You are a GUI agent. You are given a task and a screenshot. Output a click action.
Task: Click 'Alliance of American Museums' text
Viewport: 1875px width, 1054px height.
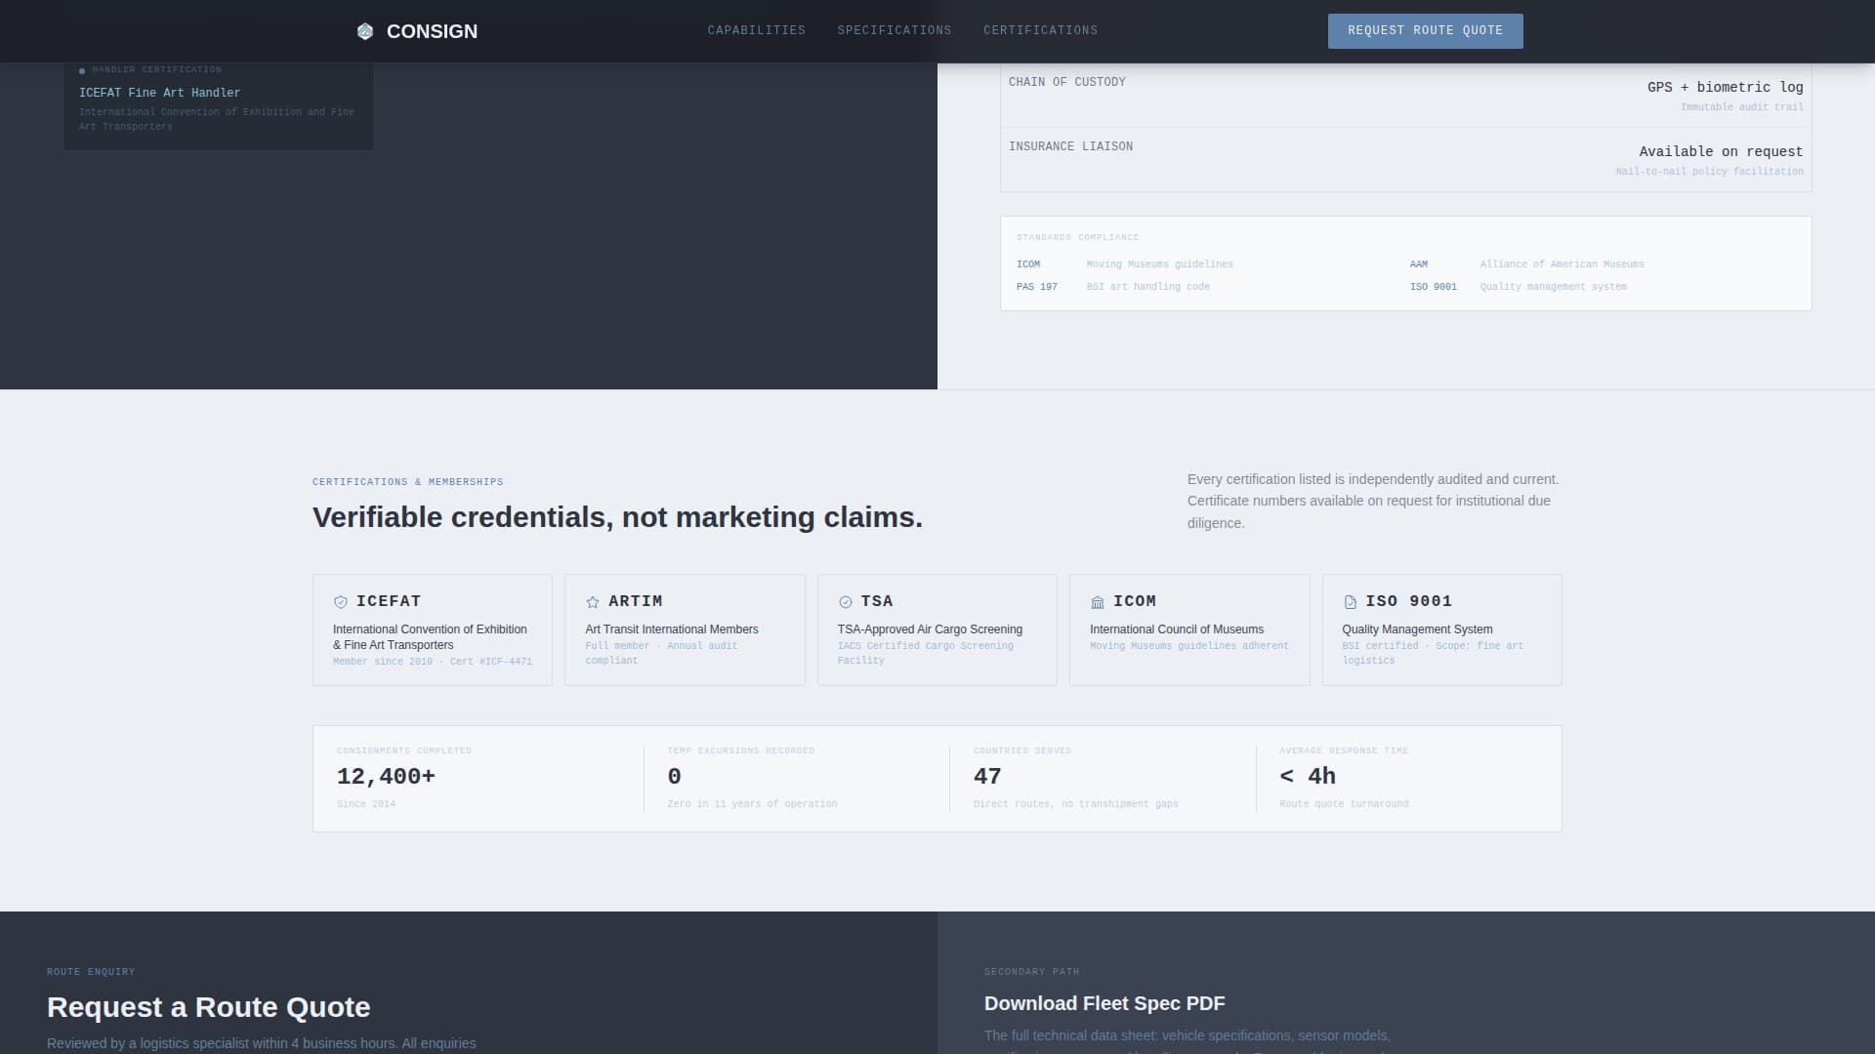tap(1562, 264)
